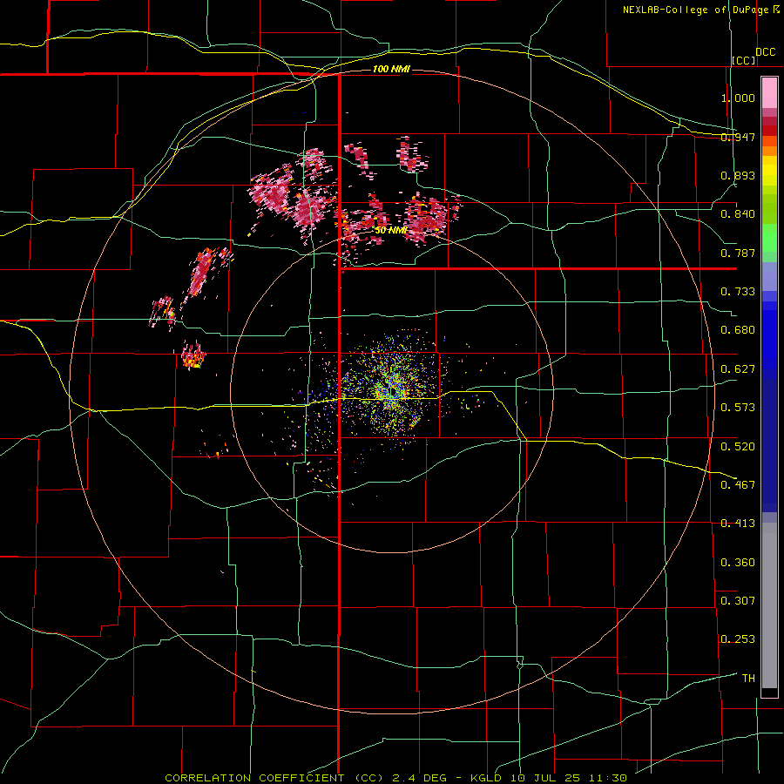Click the Correlation Coefficient caption at bottom

coord(395,778)
